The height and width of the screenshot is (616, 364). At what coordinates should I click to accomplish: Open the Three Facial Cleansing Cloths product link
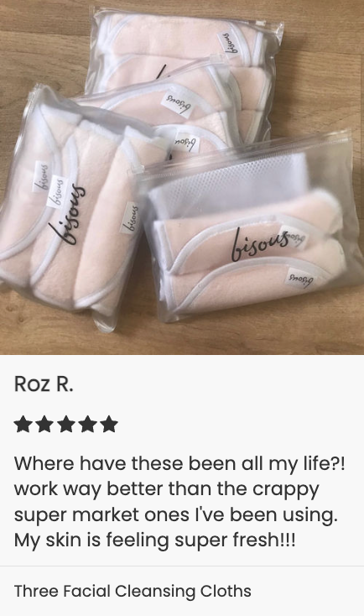coord(133,591)
